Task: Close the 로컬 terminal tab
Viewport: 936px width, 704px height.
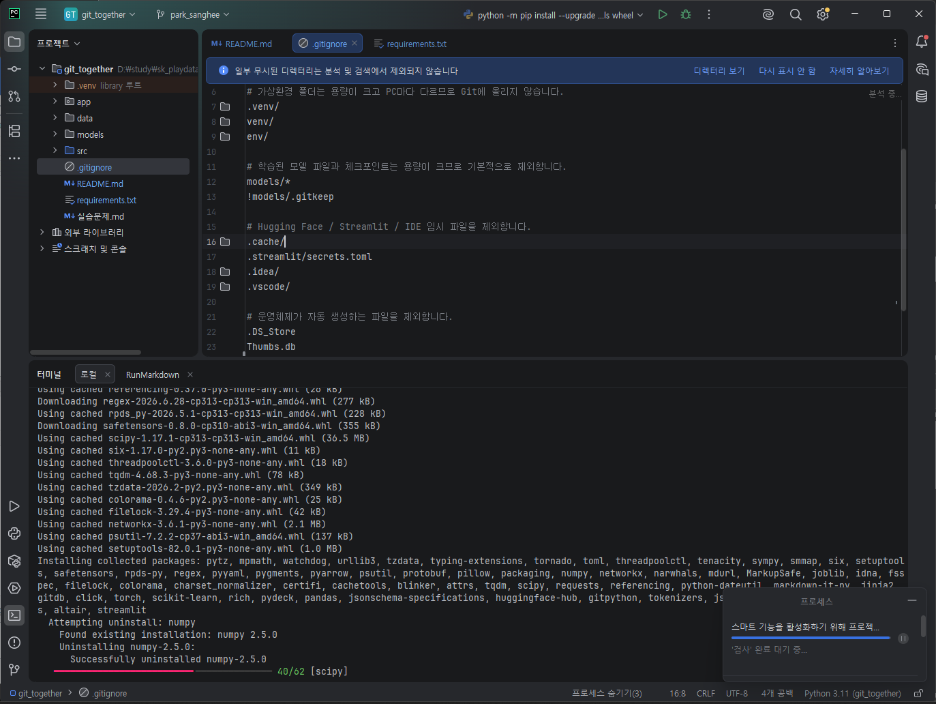Action: click(x=108, y=375)
